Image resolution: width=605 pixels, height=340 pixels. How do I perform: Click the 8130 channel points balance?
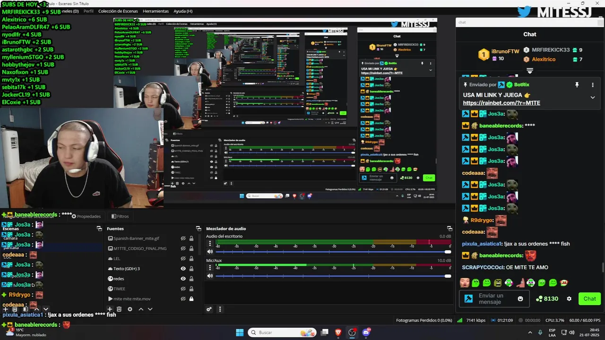point(547,299)
